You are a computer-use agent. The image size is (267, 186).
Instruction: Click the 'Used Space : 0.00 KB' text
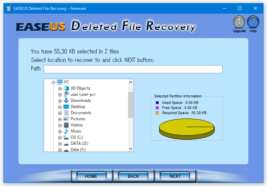tap(180, 103)
